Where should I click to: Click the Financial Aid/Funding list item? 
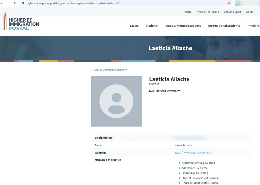pos(195,173)
